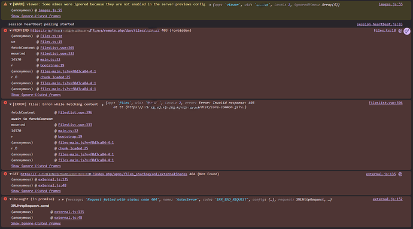
Task: Open Files.ts:18 source link at right of PROPFIND row
Action: 384,30
